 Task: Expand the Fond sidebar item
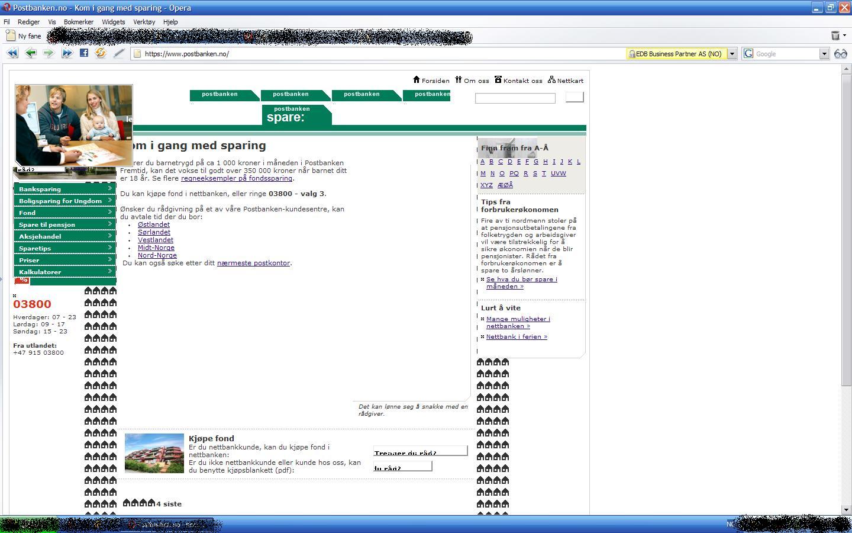[x=65, y=213]
